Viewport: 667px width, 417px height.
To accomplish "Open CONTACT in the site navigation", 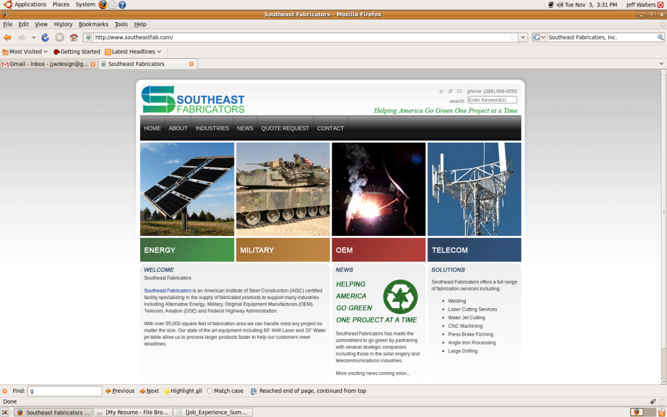I will (x=330, y=128).
